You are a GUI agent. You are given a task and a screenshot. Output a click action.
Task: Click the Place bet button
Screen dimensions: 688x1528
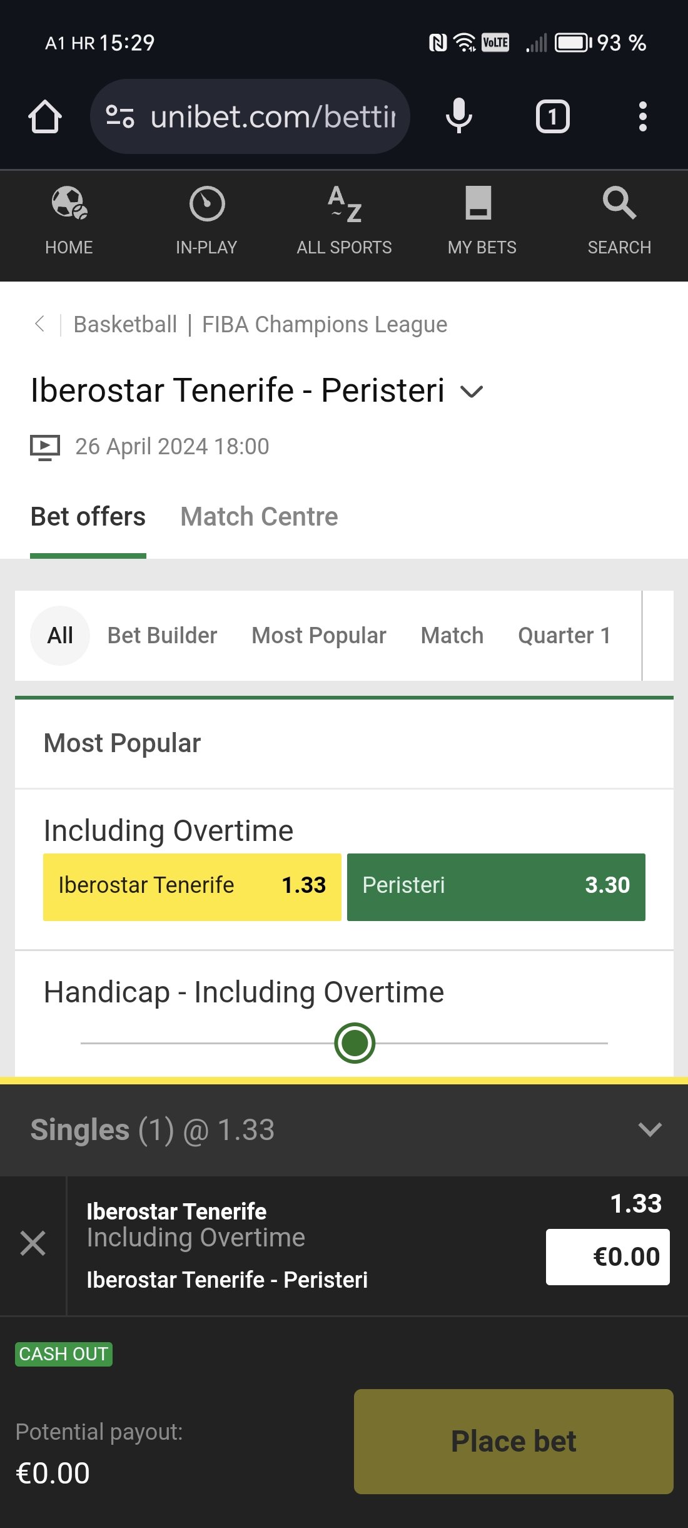coord(513,1442)
